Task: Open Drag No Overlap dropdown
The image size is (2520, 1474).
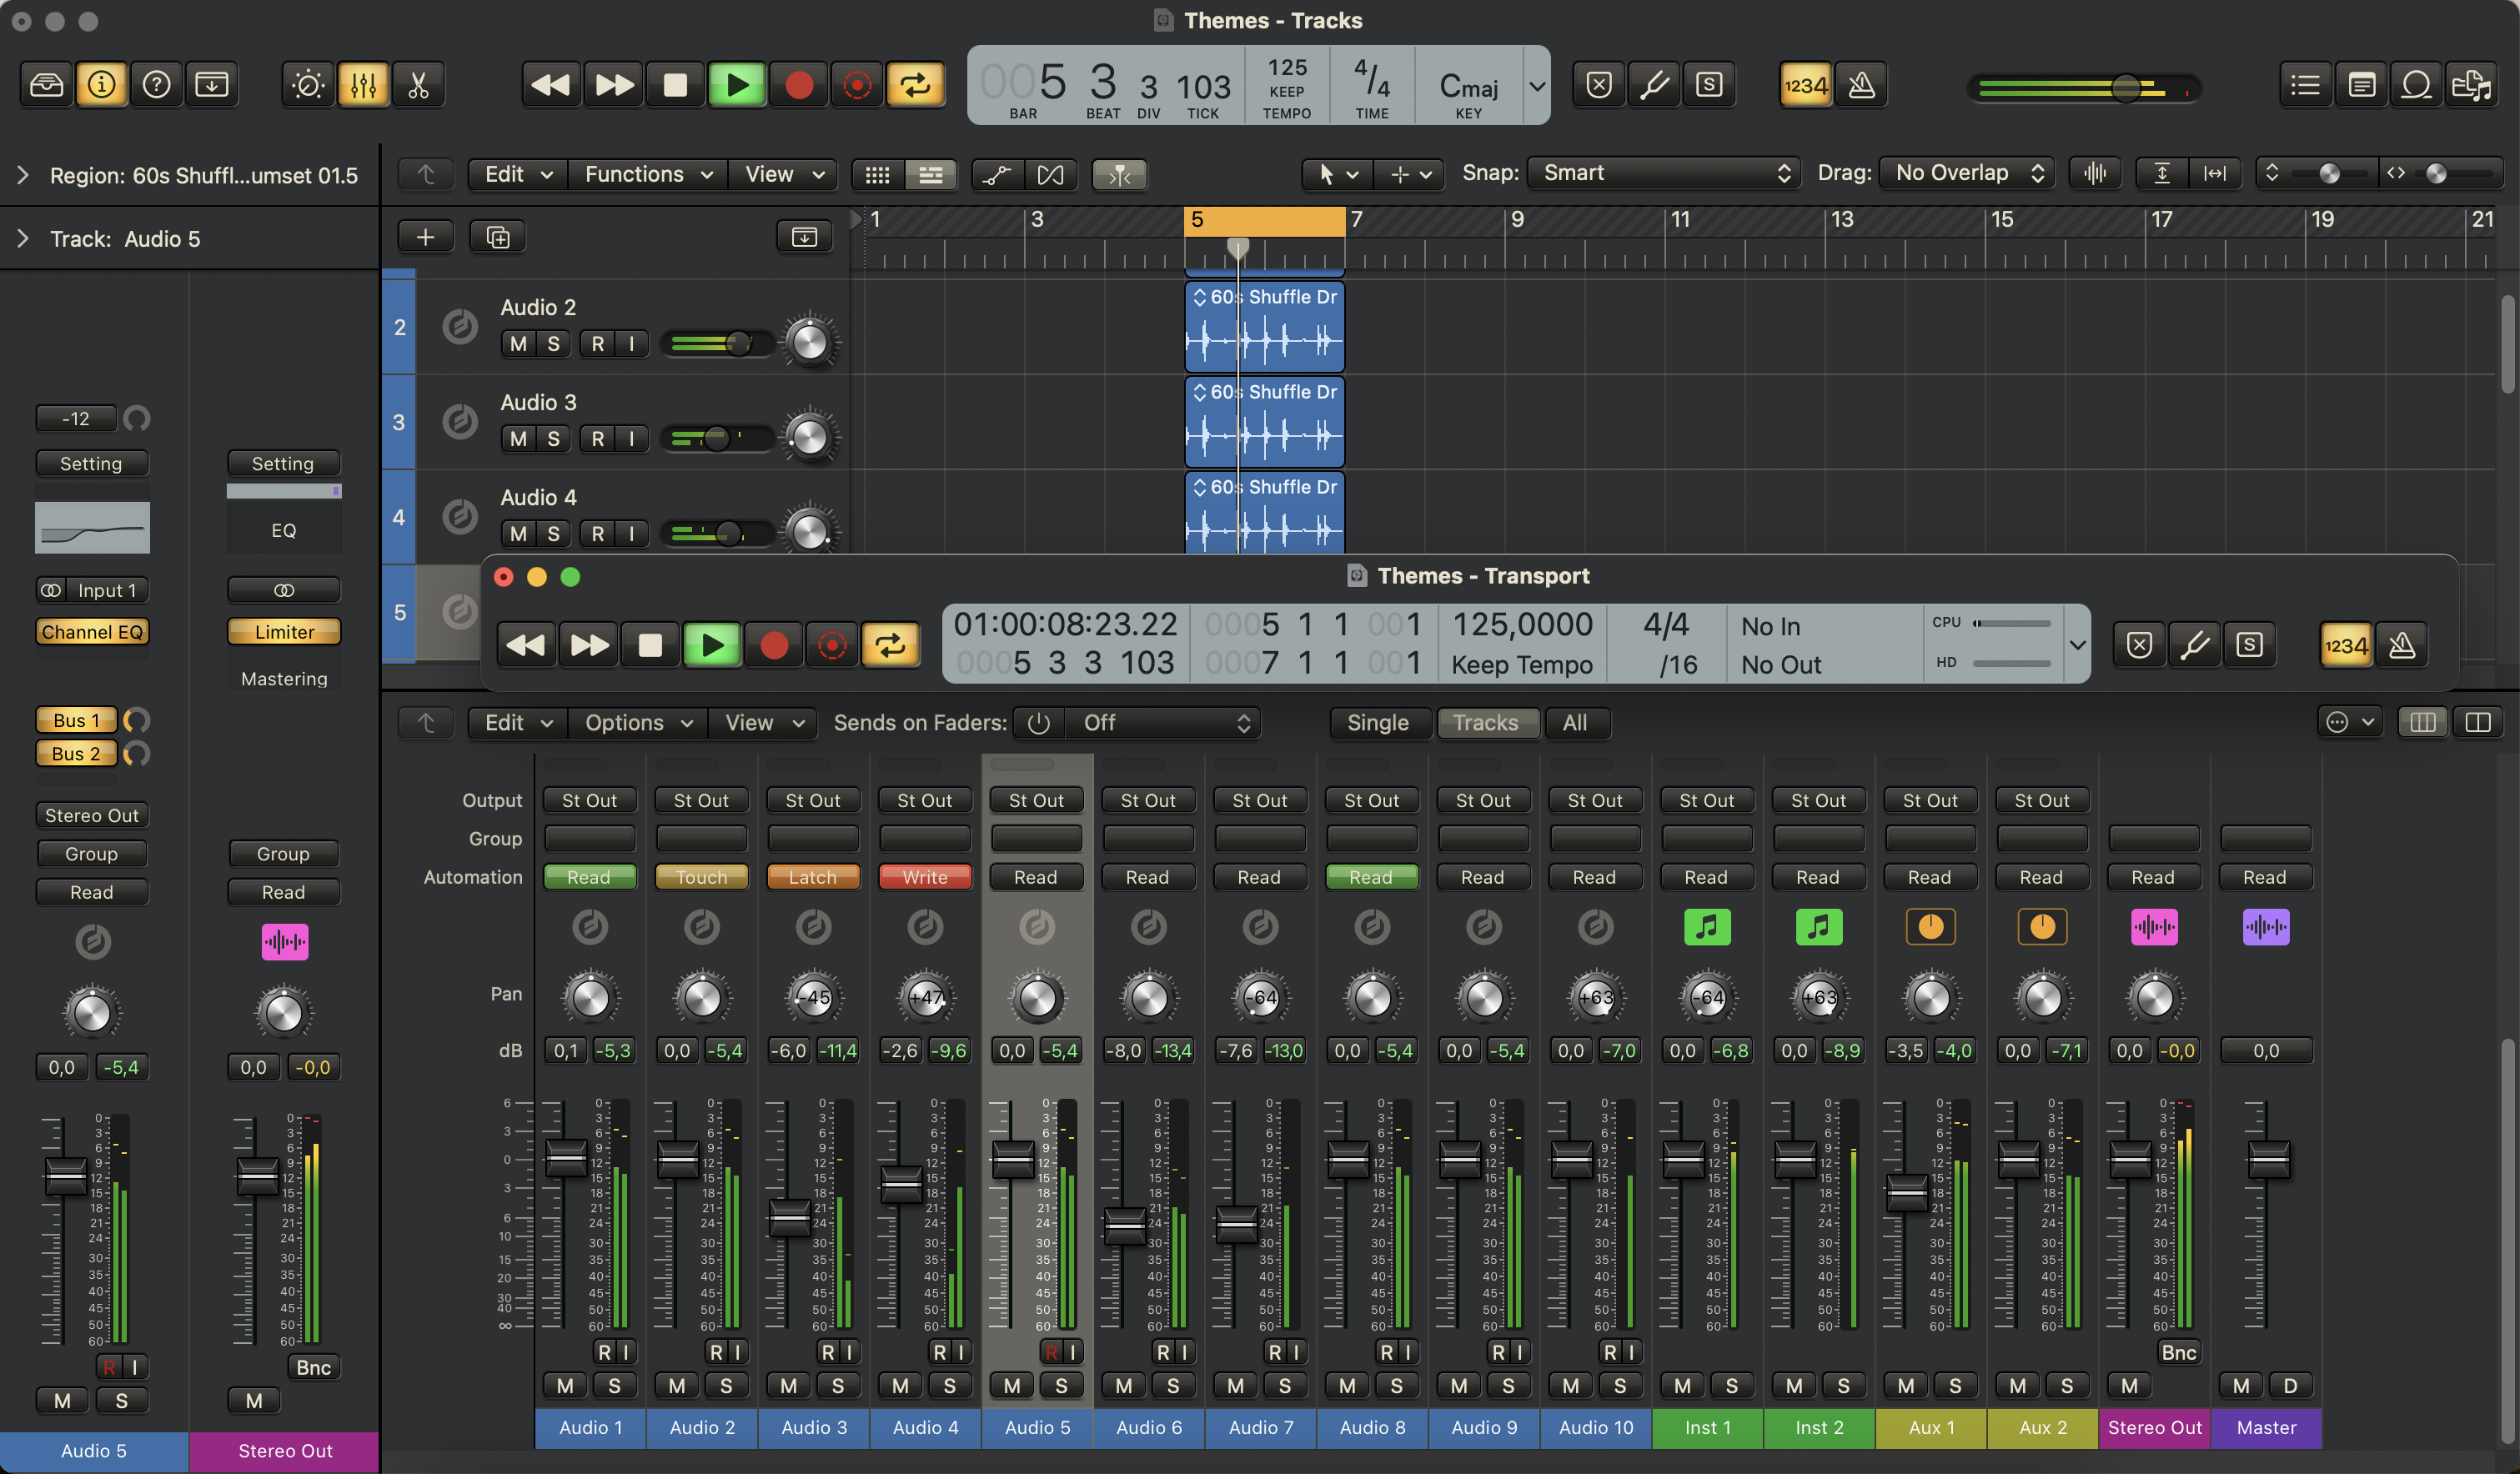Action: (1967, 173)
